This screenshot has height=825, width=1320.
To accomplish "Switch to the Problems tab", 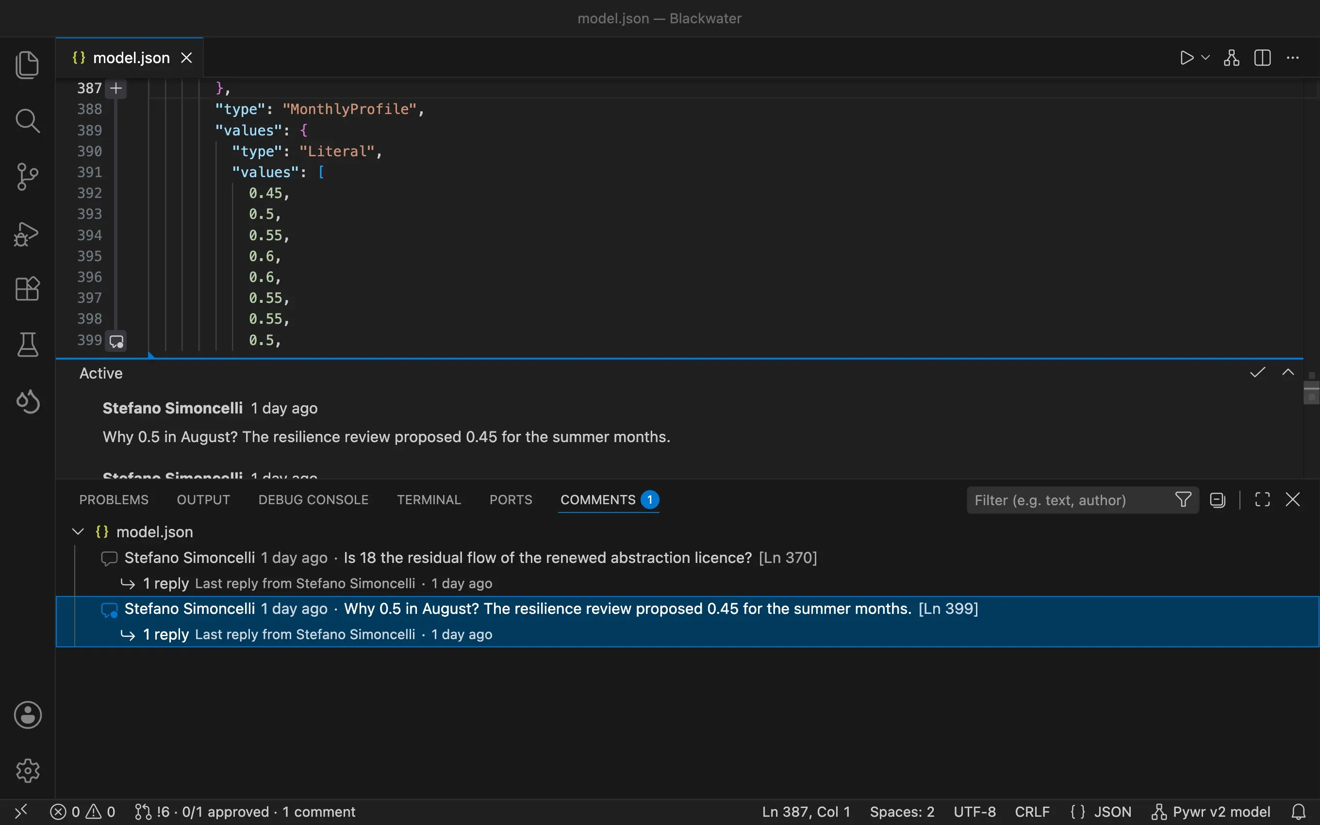I will (x=114, y=500).
